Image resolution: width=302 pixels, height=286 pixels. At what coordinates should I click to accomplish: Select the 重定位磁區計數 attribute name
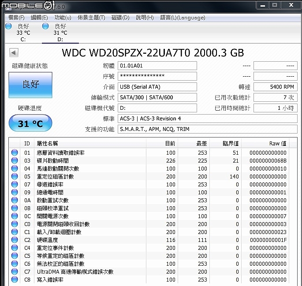click(55, 176)
